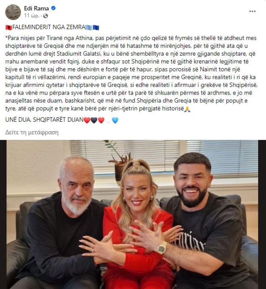This screenshot has height=289, width=266.
Task: Click the European Union flag emoji
Action: [96, 27]
